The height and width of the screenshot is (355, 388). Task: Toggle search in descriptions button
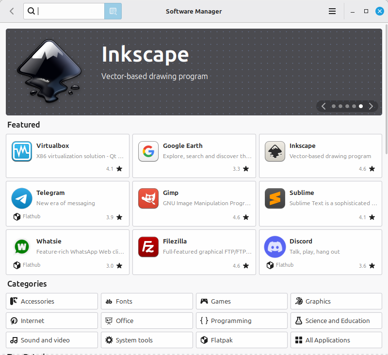click(113, 11)
